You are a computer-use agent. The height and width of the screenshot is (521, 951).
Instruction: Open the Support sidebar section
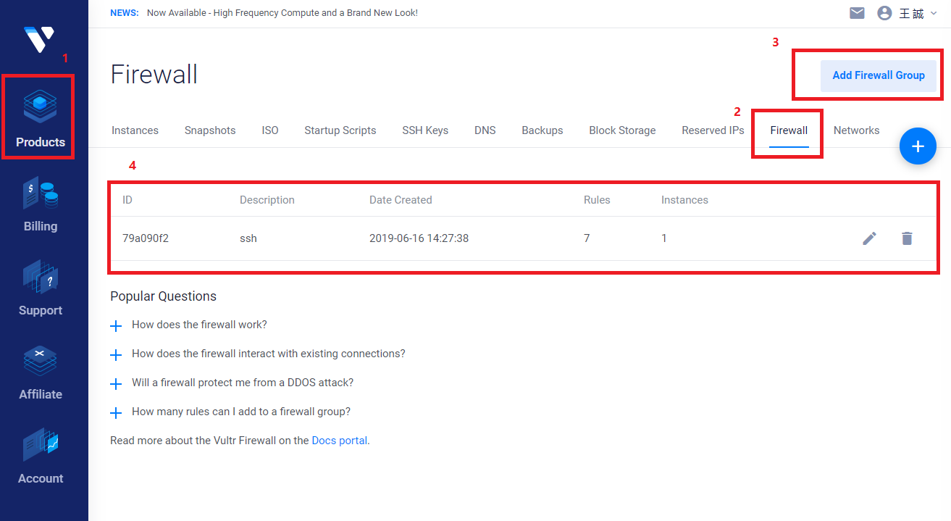(x=41, y=288)
